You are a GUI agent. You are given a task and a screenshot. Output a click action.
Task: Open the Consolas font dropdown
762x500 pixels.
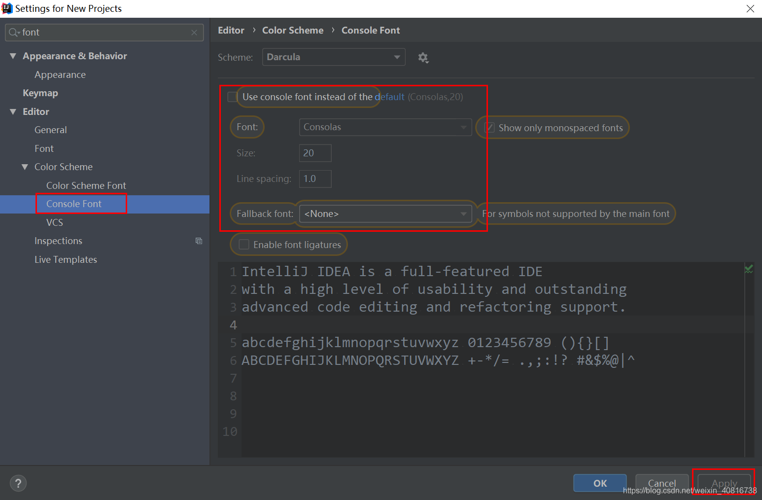click(385, 127)
